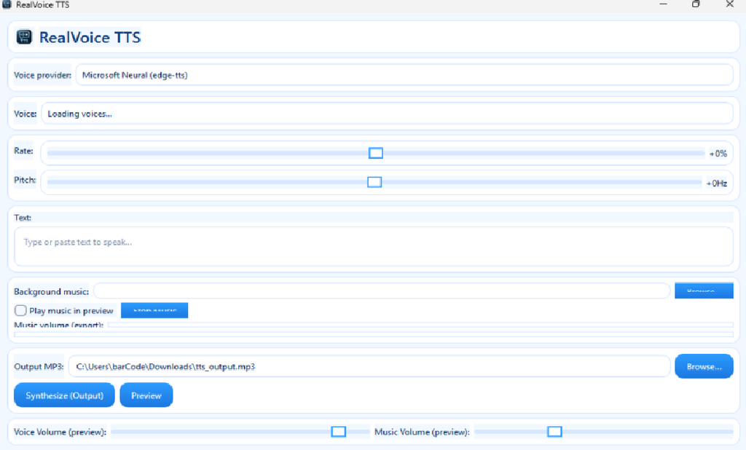Click the Music Volume (preview) slider handle
746x450 pixels.
click(x=554, y=432)
